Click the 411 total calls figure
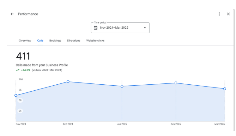 tap(23, 57)
